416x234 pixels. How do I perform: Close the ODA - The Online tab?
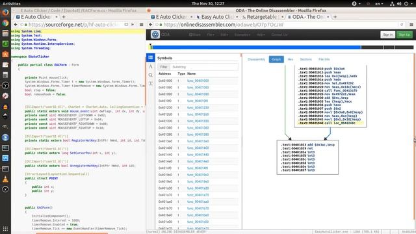(328, 17)
